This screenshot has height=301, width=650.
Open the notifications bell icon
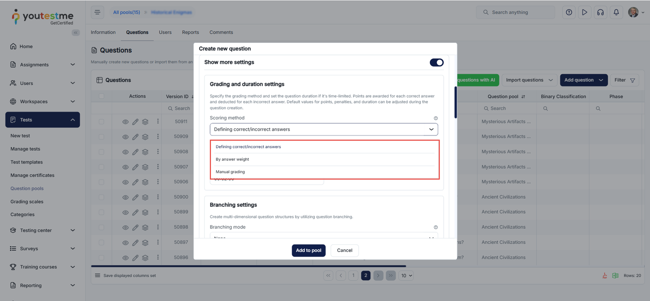[616, 12]
